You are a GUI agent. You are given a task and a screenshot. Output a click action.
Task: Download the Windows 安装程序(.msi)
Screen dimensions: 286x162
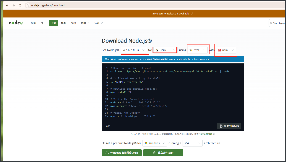(x=122, y=153)
